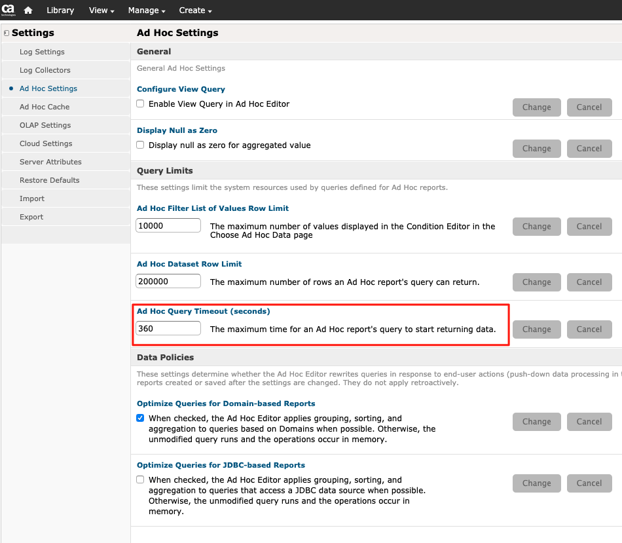Click the CA Technologies logo icon
This screenshot has height=543, width=622.
[9, 10]
